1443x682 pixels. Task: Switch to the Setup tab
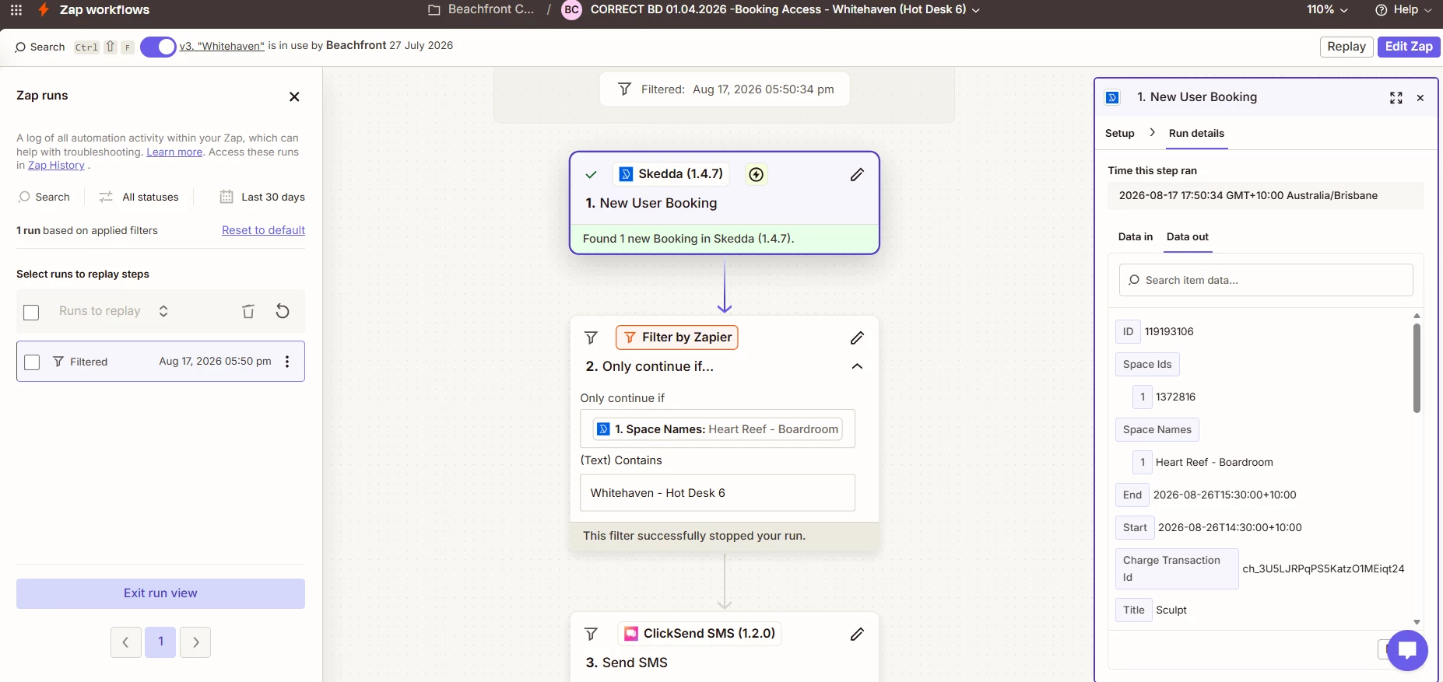click(x=1119, y=133)
